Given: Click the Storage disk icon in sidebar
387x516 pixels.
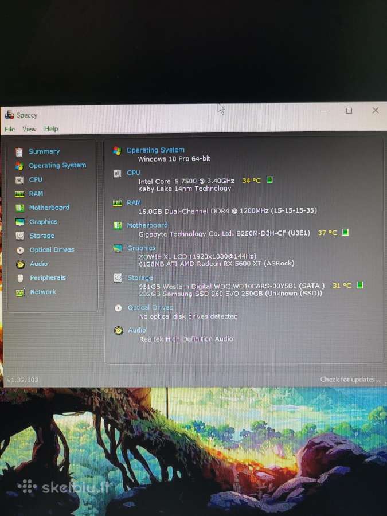Looking at the screenshot, I should tap(20, 236).
